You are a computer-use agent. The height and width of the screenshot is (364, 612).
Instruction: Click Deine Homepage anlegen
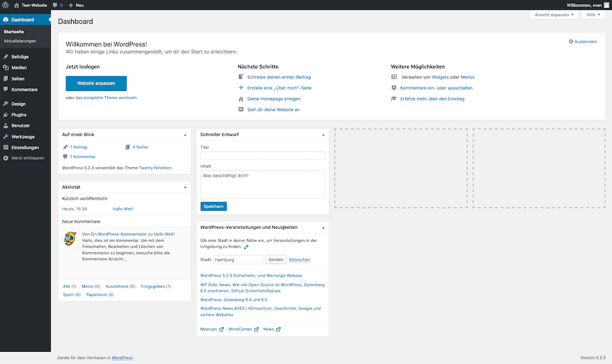[274, 98]
